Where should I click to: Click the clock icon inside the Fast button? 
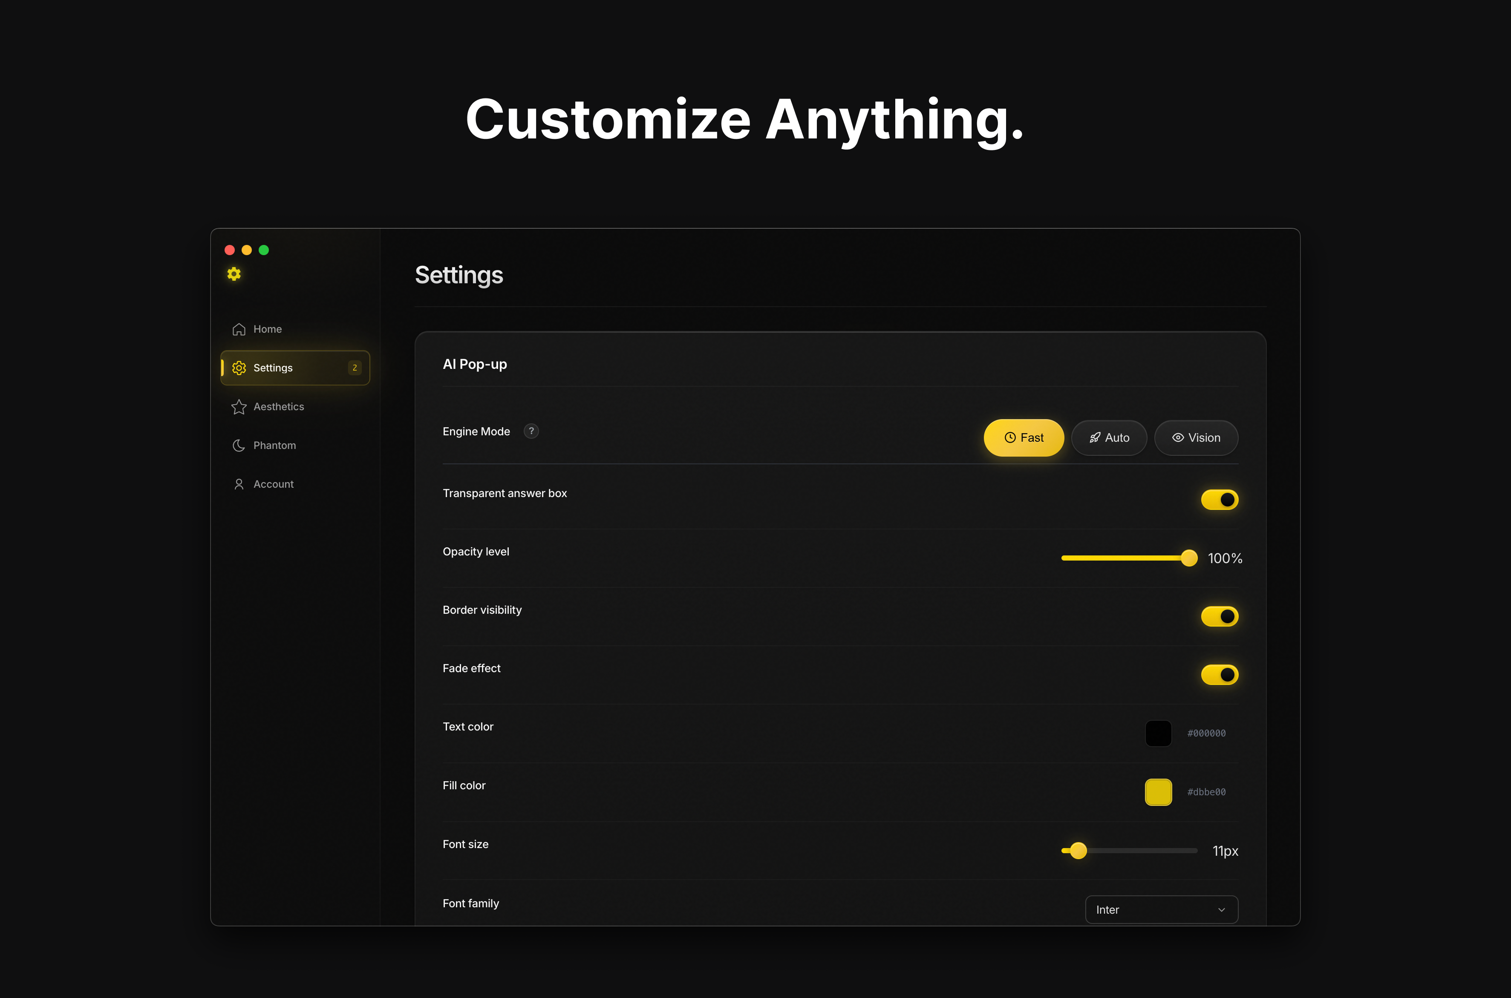tap(1009, 437)
